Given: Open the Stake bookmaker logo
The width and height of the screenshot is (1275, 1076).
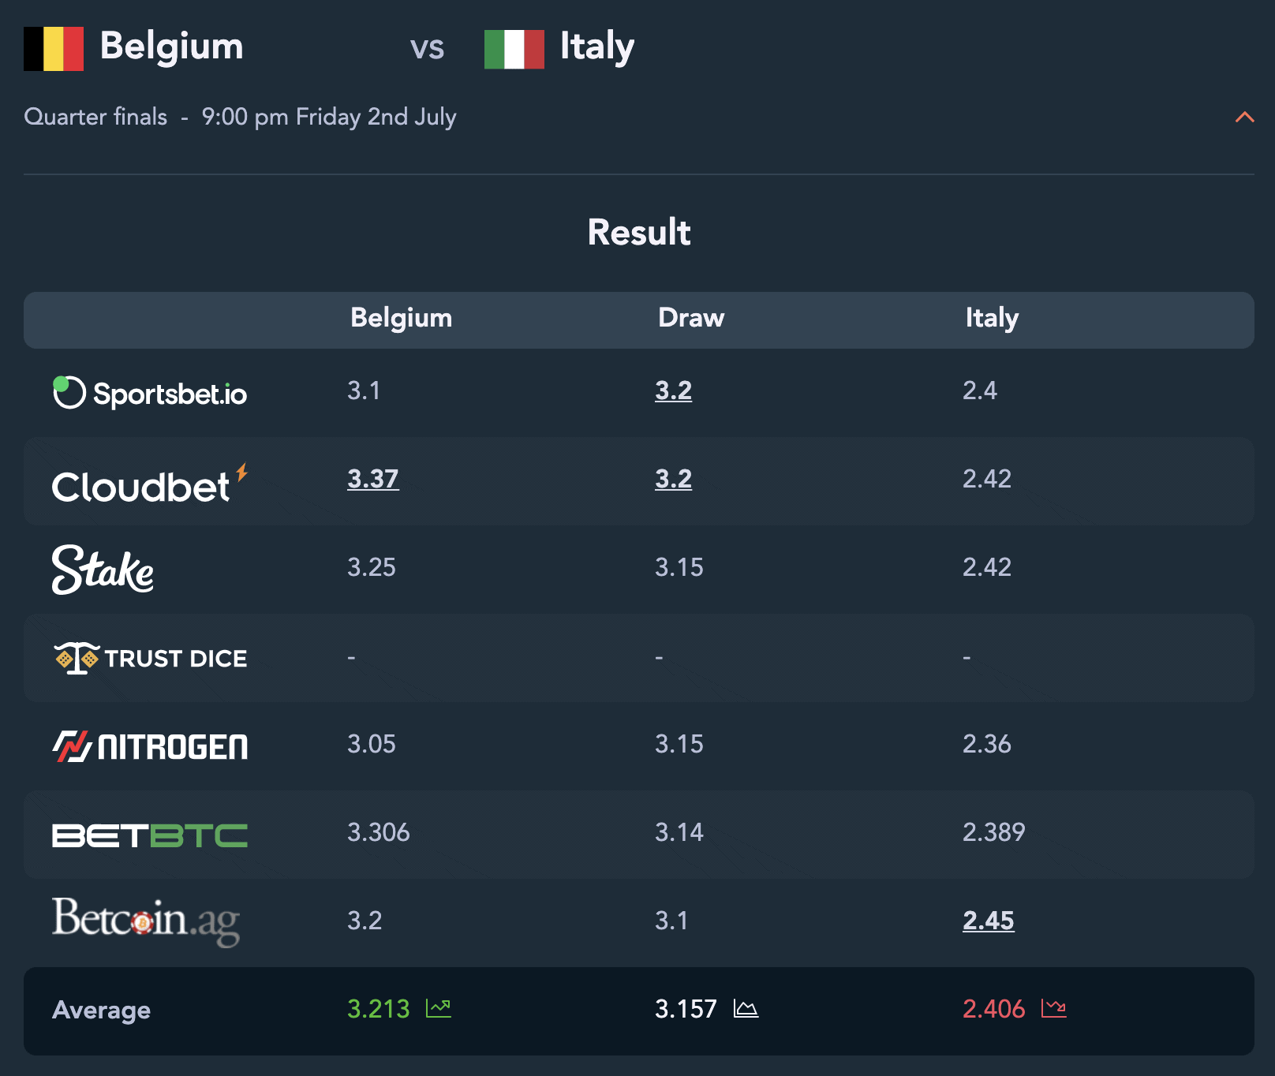Looking at the screenshot, I should (103, 570).
